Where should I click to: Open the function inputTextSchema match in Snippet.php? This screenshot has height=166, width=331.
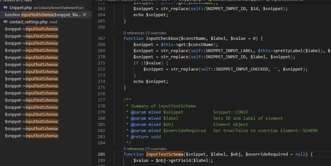pyautogui.click(x=43, y=15)
